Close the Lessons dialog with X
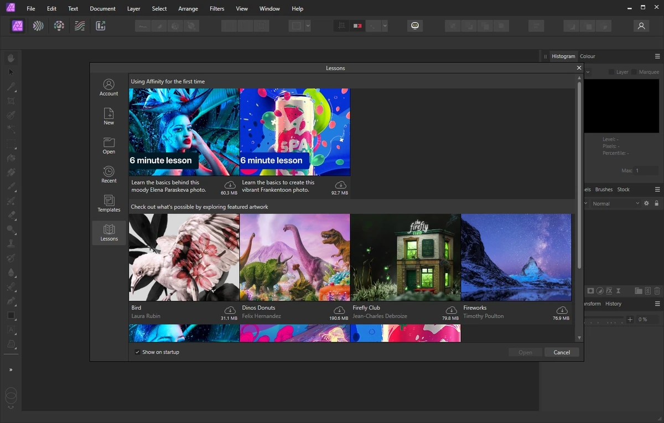This screenshot has width=664, height=423. [579, 68]
